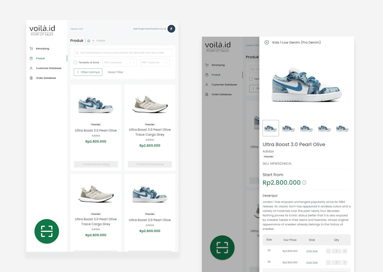Select the first product thumbnail in detail panel
The width and height of the screenshot is (383, 272).
270,128
